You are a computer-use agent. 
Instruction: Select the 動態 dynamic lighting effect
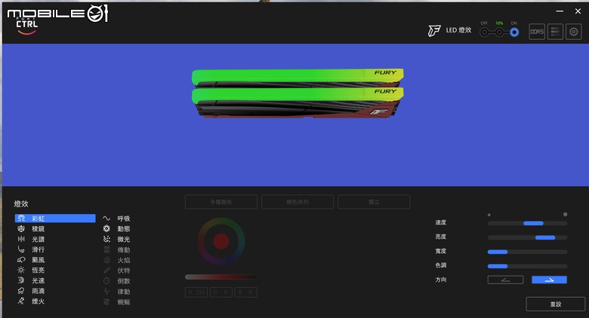pyautogui.click(x=117, y=229)
